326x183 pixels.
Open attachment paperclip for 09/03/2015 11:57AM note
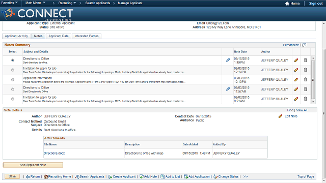point(228,89)
